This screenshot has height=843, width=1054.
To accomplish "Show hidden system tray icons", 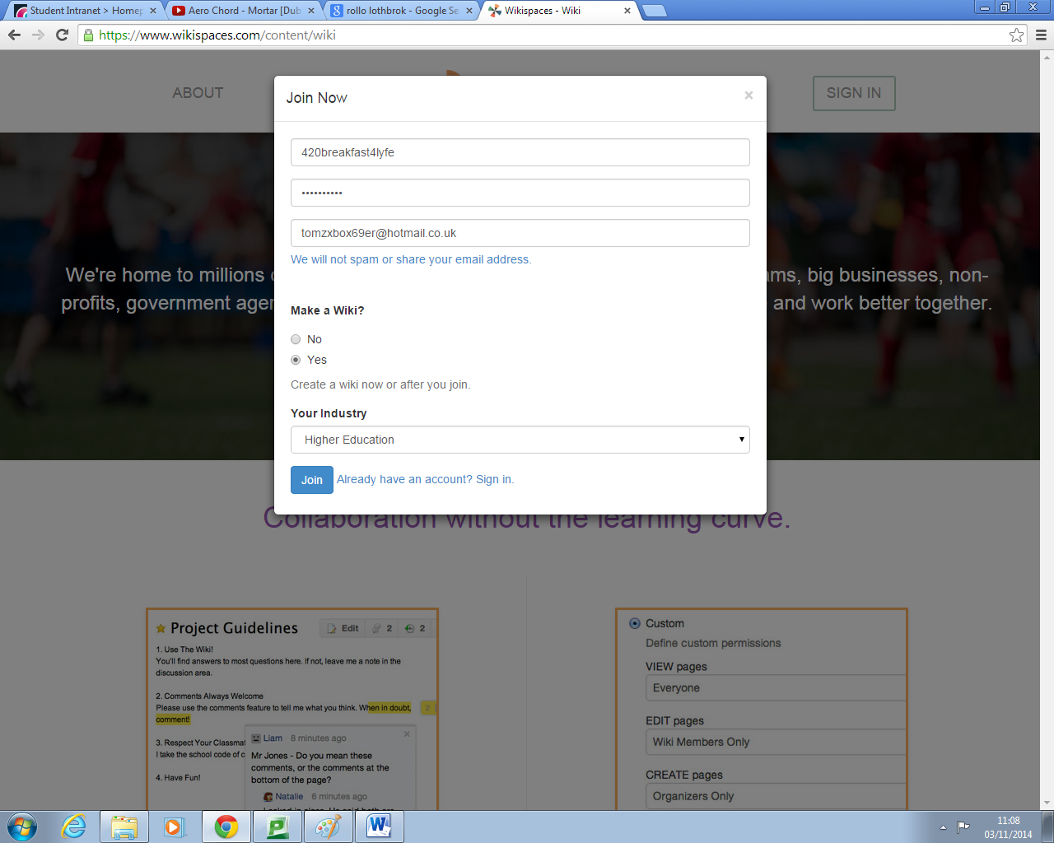I will (x=943, y=827).
